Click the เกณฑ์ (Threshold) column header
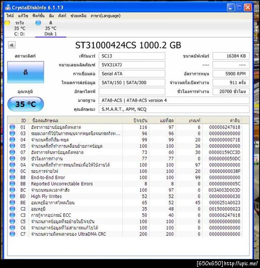The width and height of the screenshot is (260, 268). [x=189, y=121]
